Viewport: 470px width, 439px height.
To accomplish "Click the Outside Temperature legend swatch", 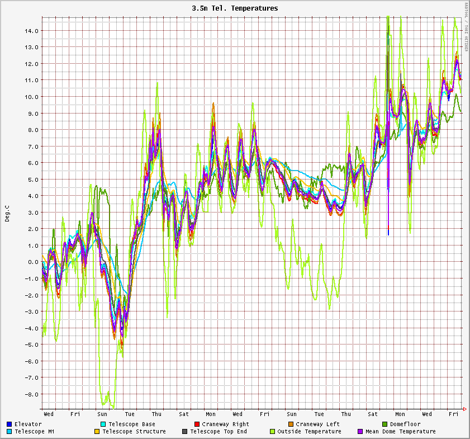I will click(272, 432).
